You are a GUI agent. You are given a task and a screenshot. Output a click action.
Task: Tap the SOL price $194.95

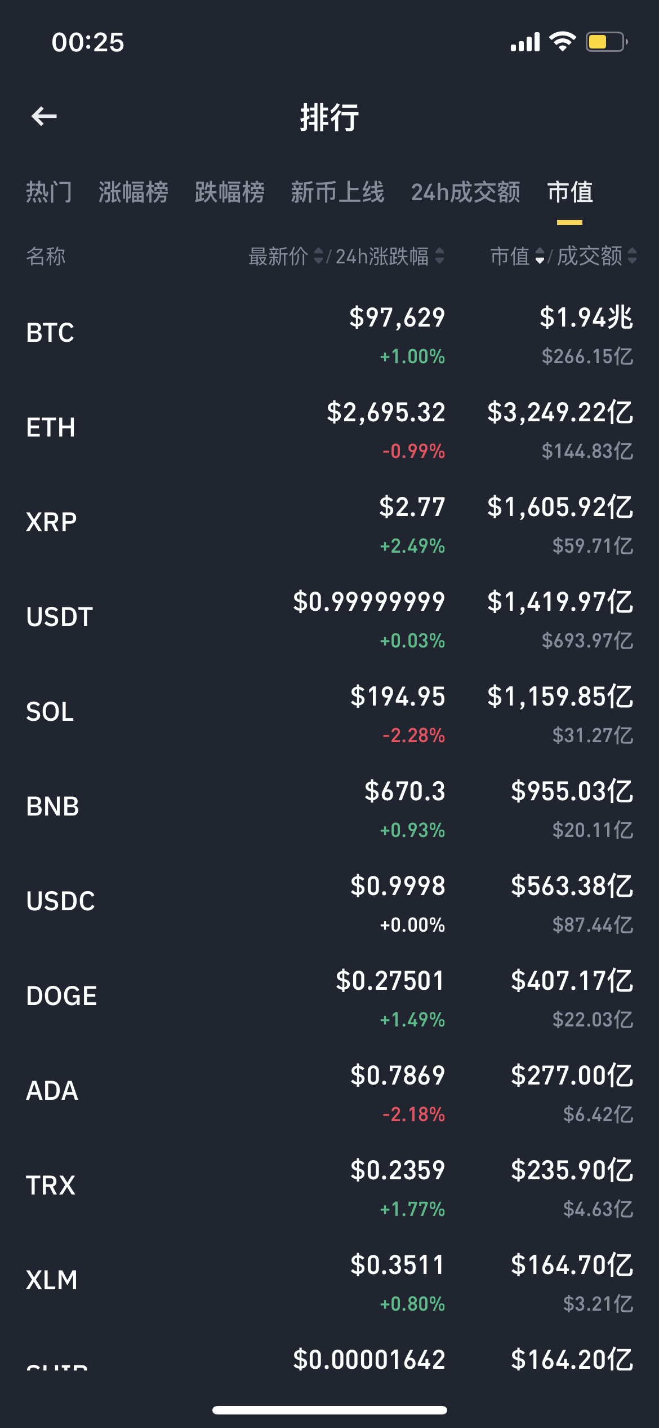point(398,697)
